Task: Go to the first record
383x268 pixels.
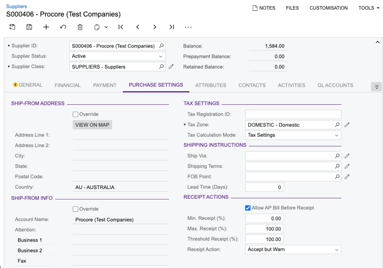Action: tap(121, 27)
